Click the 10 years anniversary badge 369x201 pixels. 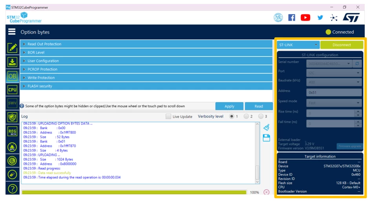click(x=278, y=18)
